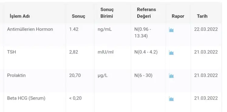Select the Prolaktin test name cell
227x112 pixels.
pyautogui.click(x=16, y=75)
